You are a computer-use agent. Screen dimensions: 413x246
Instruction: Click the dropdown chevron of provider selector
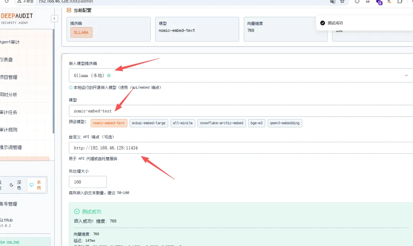pyautogui.click(x=406, y=76)
